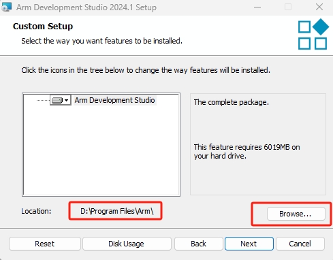
Task: Click the install path D:\Program Files\Arm\
Action: [117, 211]
